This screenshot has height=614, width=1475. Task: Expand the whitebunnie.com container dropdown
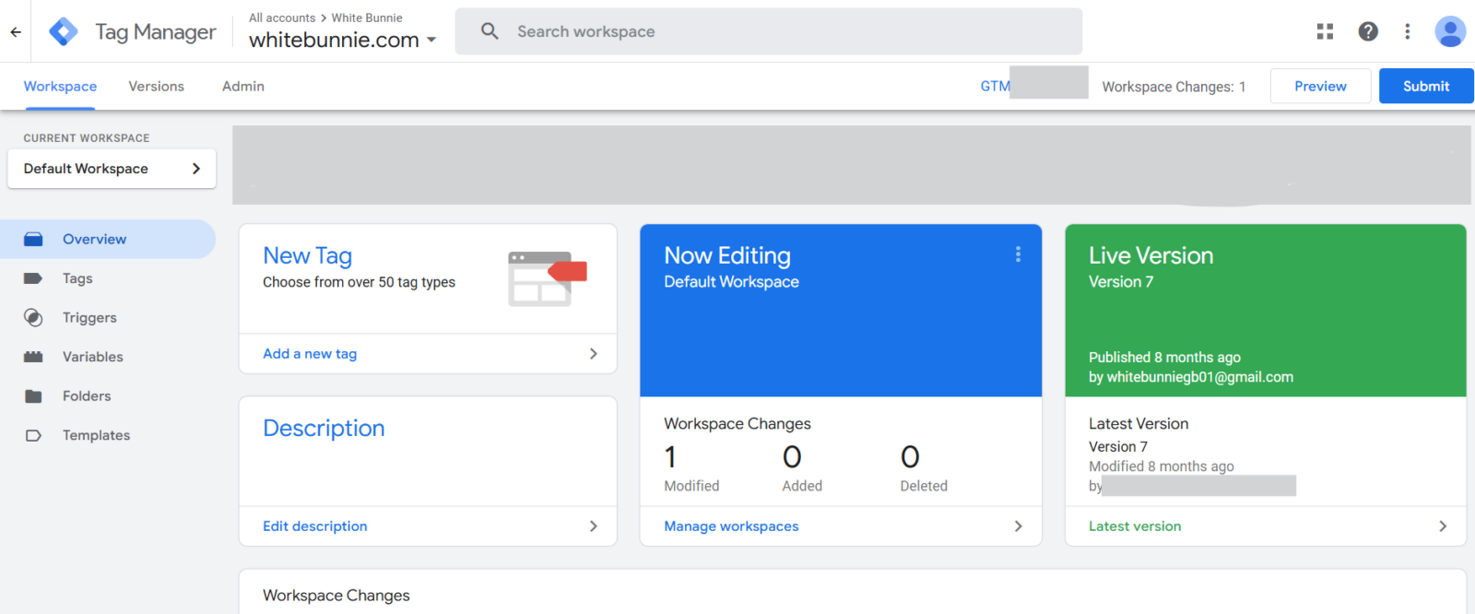(x=431, y=40)
